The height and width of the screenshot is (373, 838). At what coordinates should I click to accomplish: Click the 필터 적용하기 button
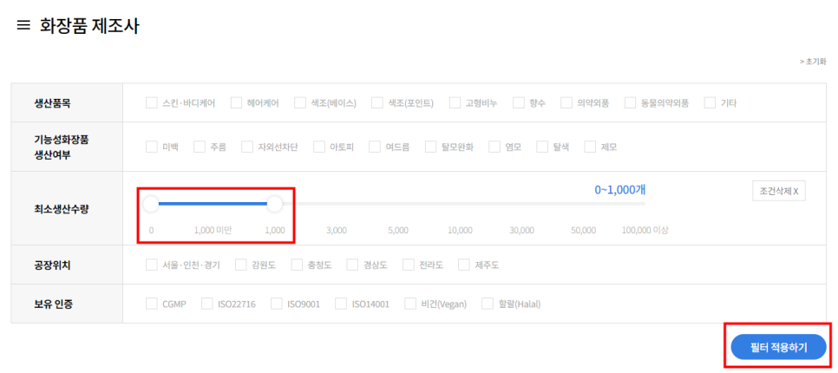tap(778, 347)
